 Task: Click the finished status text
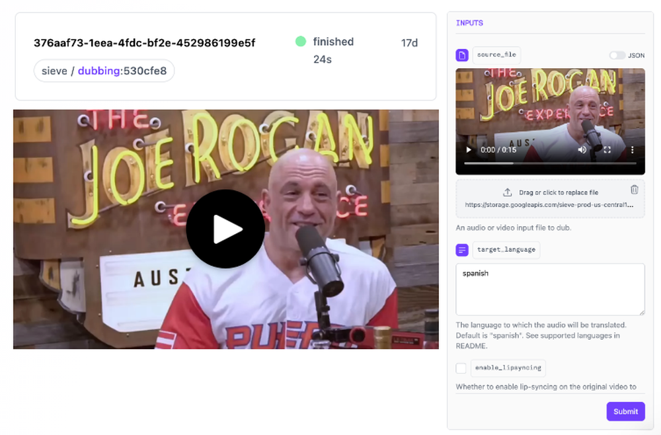pos(333,42)
